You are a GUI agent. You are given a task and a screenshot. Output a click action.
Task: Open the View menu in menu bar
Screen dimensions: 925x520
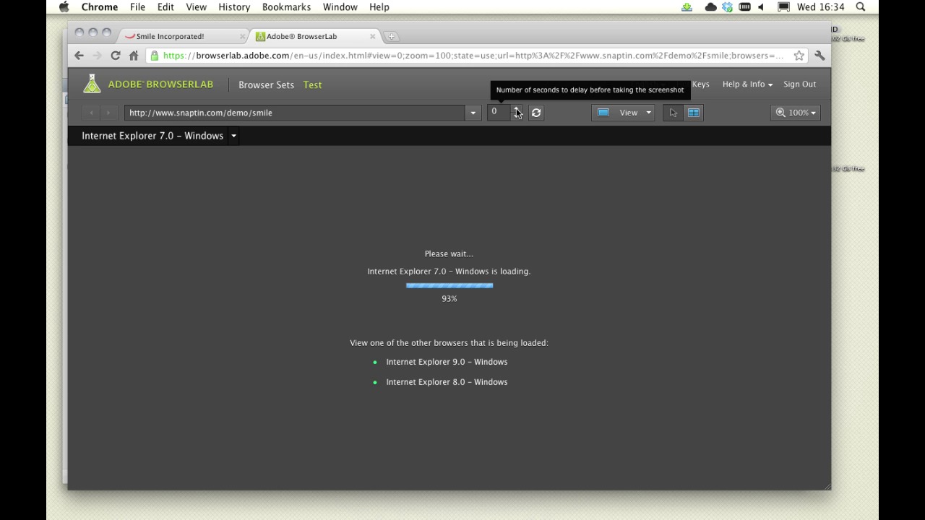coord(196,6)
